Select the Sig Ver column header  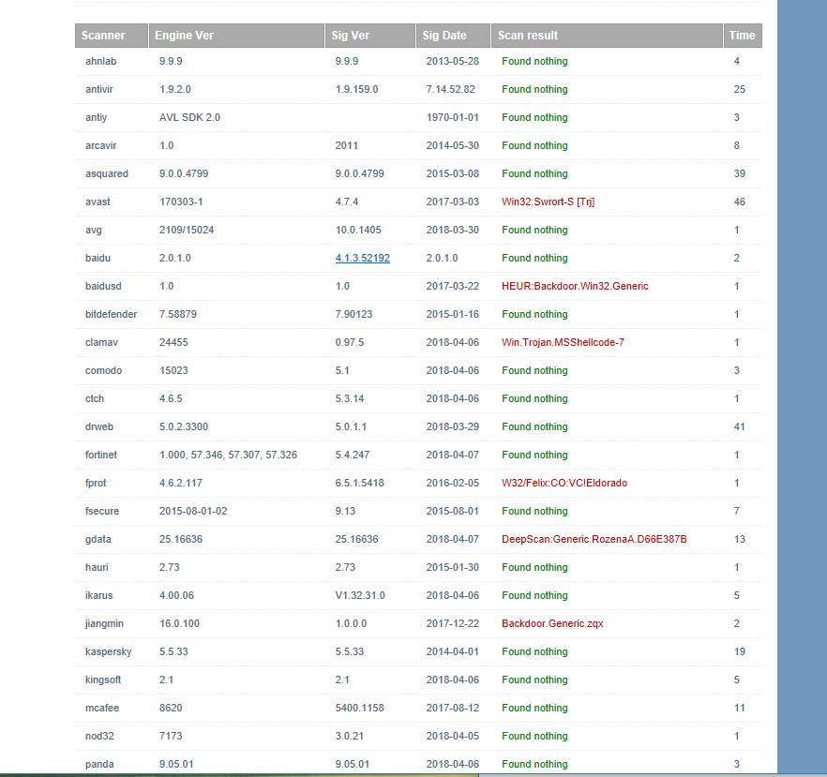click(369, 36)
